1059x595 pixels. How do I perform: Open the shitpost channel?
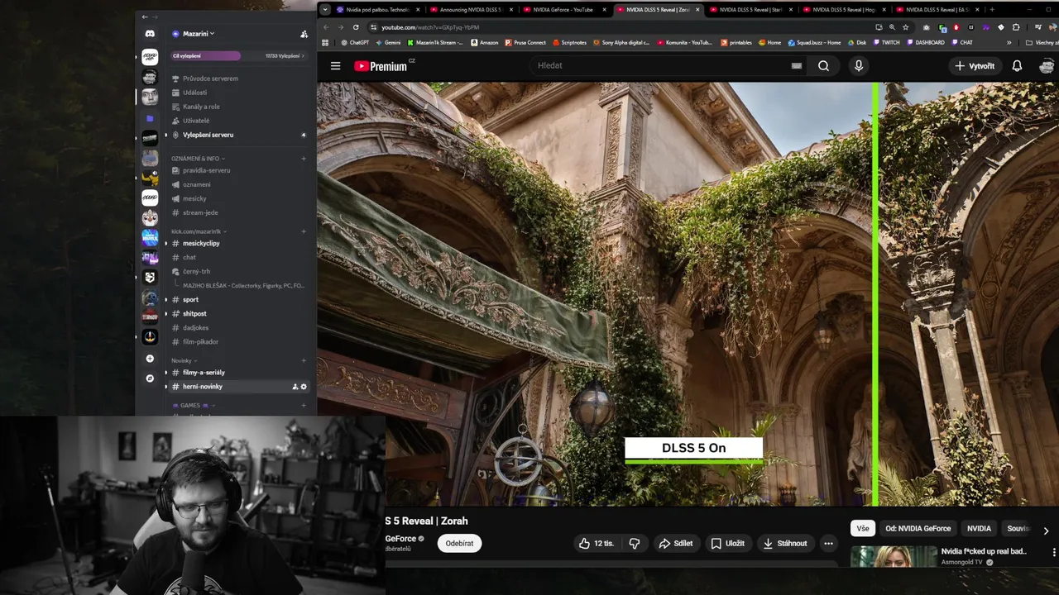tap(194, 313)
